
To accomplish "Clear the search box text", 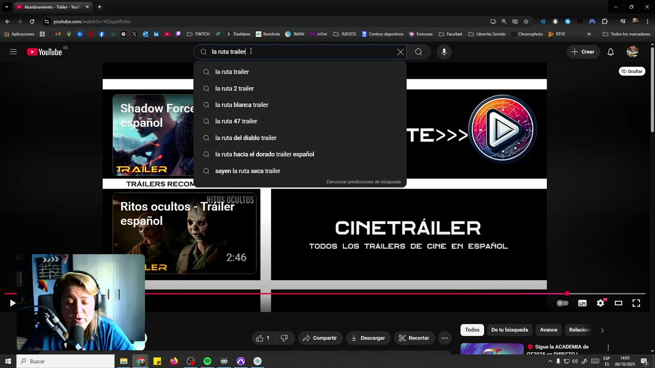I will coord(401,52).
